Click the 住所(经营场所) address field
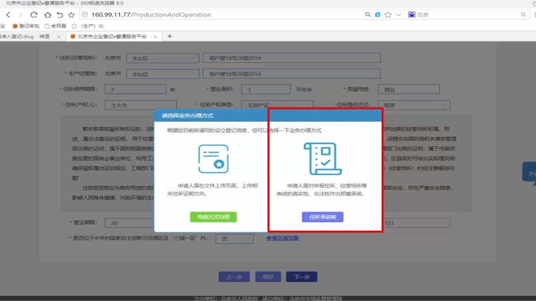 (x=292, y=58)
